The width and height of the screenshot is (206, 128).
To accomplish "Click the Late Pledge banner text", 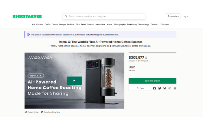I will point(75,35).
